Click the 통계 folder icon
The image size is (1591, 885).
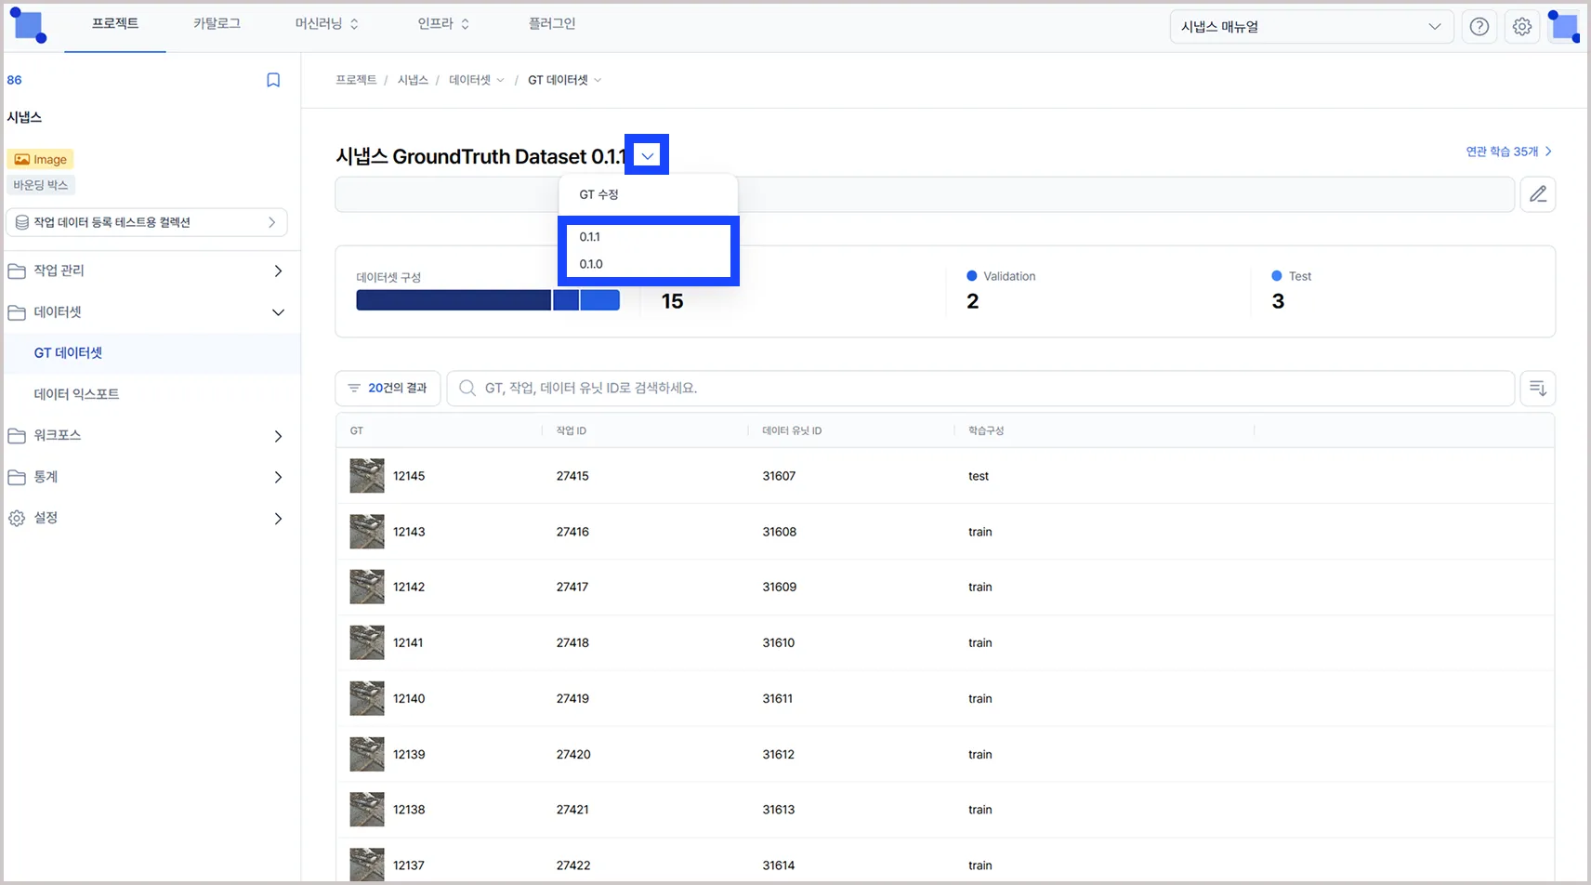tap(17, 477)
